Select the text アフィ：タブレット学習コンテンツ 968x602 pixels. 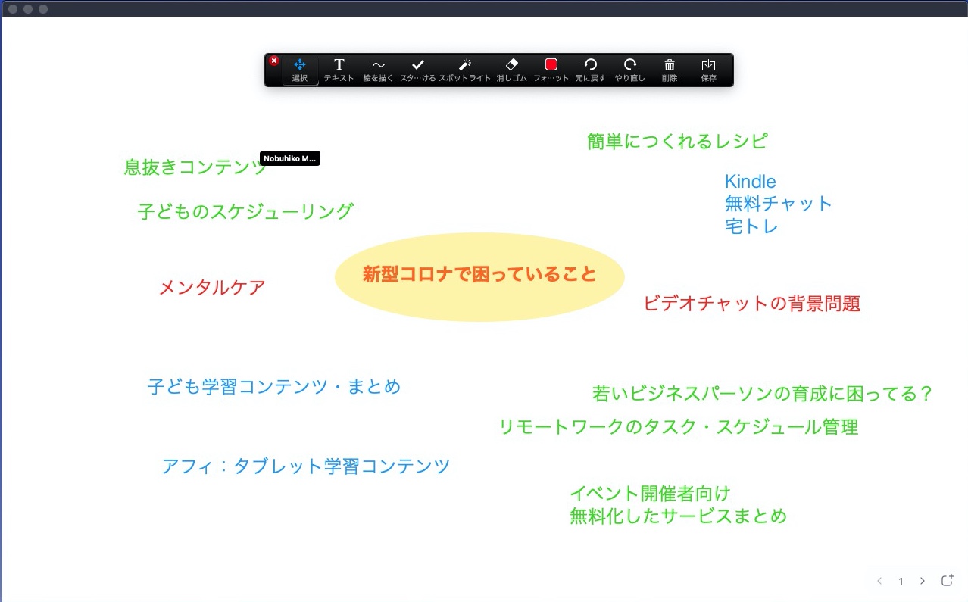tap(306, 466)
